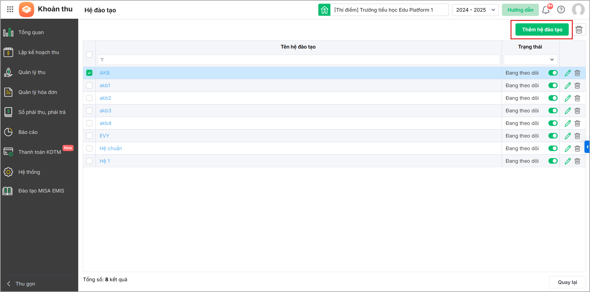Edit the EVY row

point(568,136)
